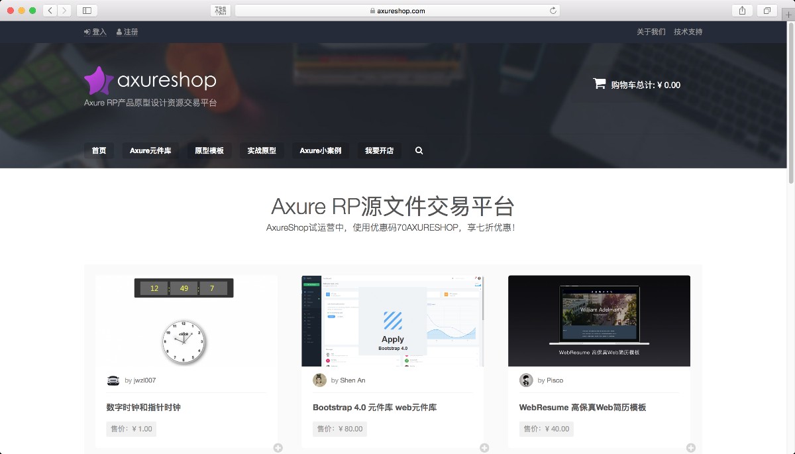795x454 pixels.
Task: Open the WebResume 高保真Web简历模板 title
Action: 582,408
